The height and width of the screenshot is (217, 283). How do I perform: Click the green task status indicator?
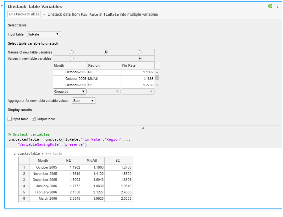point(270,6)
